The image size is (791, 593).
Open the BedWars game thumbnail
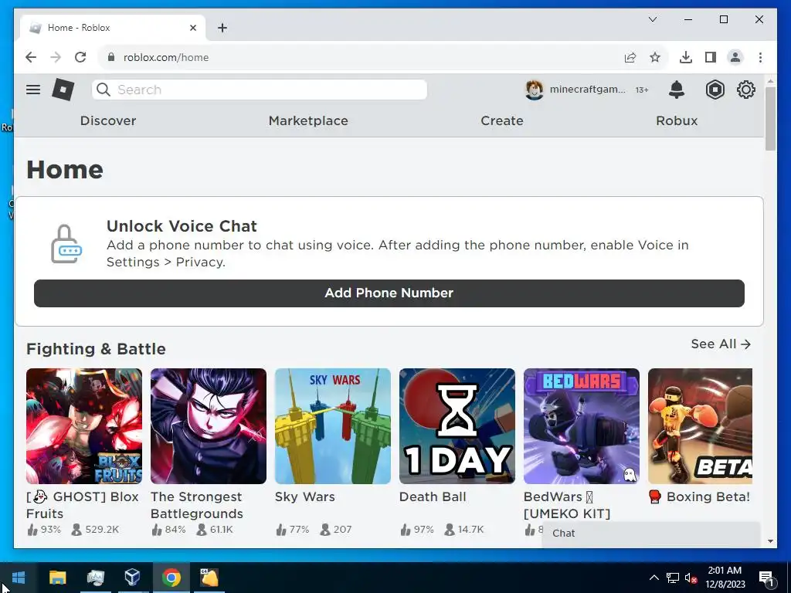tap(582, 426)
